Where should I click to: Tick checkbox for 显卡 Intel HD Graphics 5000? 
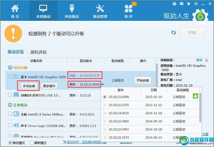click(x=10, y=76)
